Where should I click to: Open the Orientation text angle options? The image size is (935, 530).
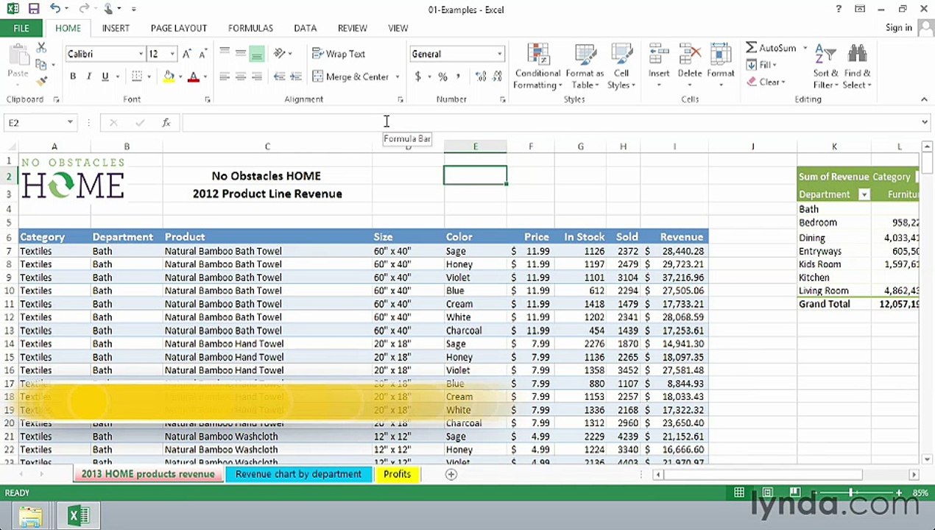(282, 54)
